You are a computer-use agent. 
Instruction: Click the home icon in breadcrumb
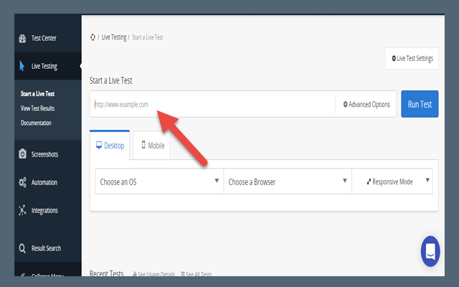point(93,37)
